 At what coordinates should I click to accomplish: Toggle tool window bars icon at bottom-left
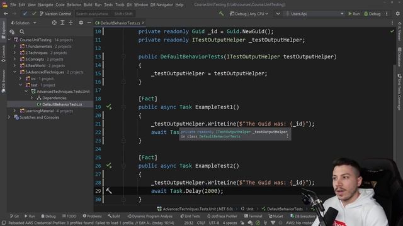pos(4,223)
